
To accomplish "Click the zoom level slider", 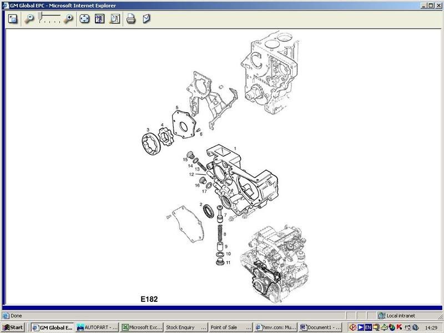I will 49,19.
